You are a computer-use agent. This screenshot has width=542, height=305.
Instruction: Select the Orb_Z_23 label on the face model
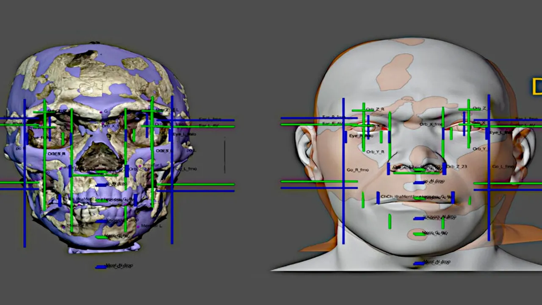[457, 166]
